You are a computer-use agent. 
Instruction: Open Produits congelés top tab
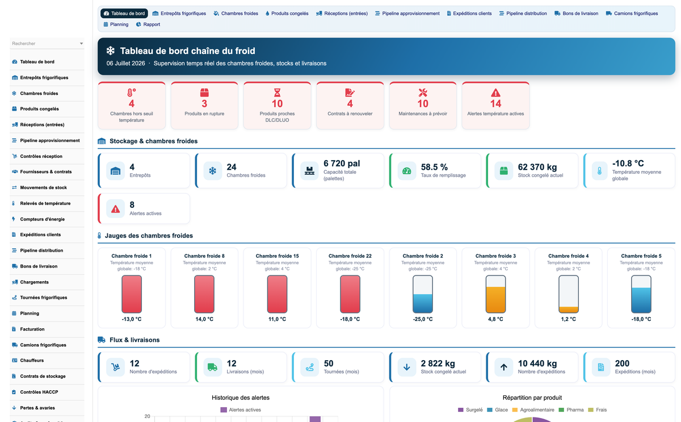287,13
